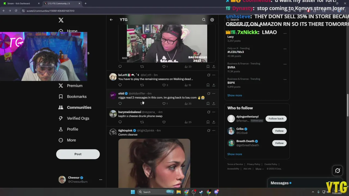349x196 pixels.
Task: Click the X logo in the sidebar
Action: click(61, 20)
